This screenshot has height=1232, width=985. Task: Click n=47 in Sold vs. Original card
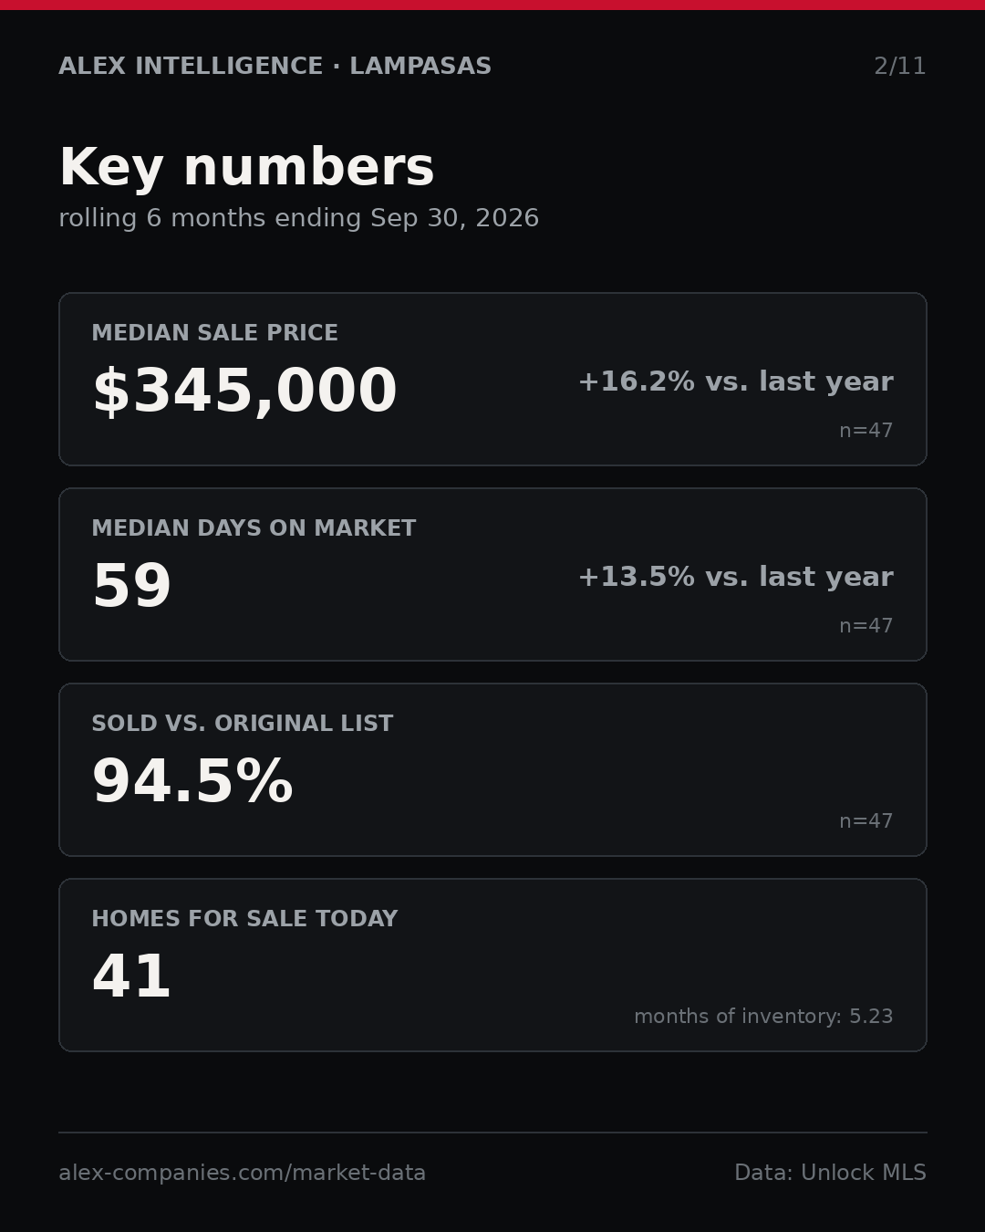point(866,821)
